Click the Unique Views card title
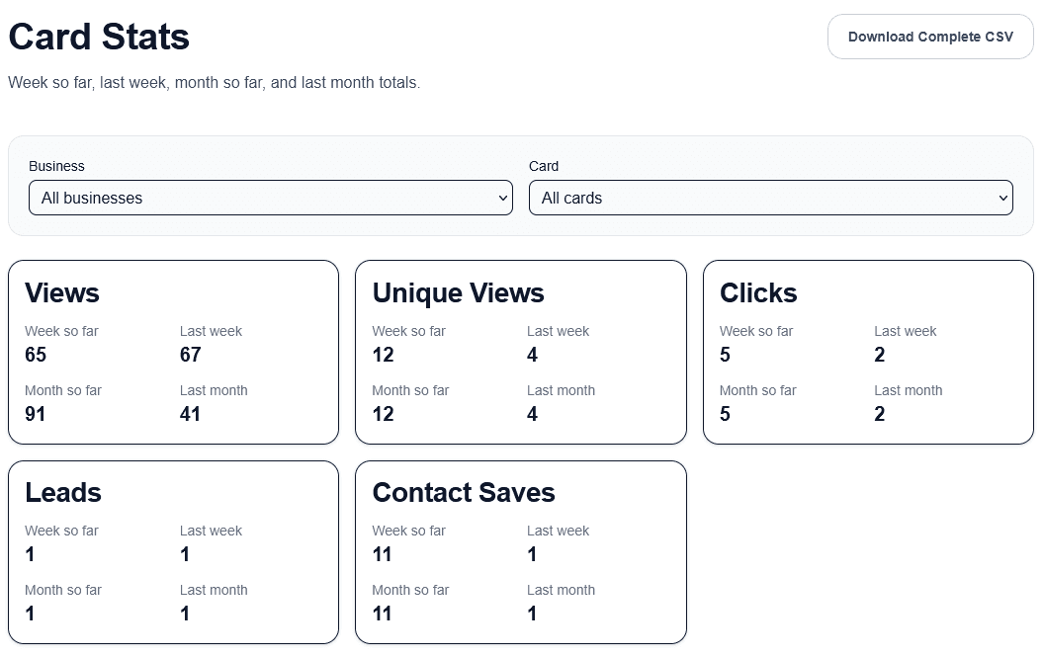This screenshot has height=656, width=1043. click(459, 293)
